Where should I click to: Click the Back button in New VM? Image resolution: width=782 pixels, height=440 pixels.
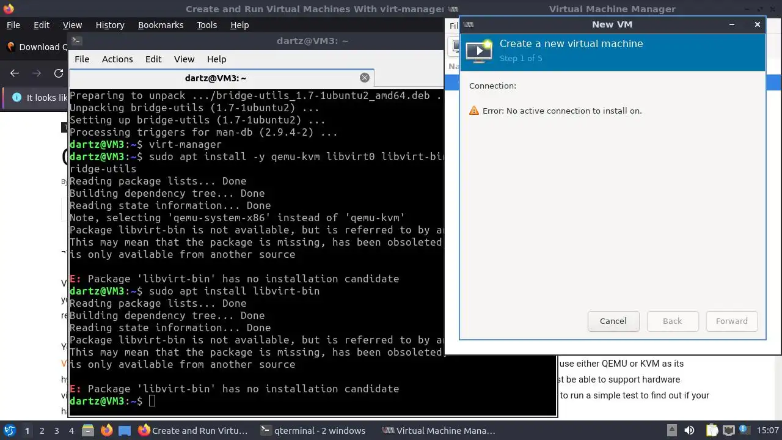672,321
